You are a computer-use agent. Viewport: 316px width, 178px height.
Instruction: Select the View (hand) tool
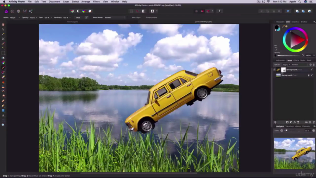click(x=3, y=24)
